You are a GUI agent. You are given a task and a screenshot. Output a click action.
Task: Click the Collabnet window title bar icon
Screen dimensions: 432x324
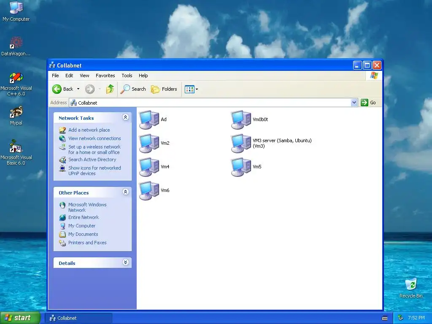[52, 65]
